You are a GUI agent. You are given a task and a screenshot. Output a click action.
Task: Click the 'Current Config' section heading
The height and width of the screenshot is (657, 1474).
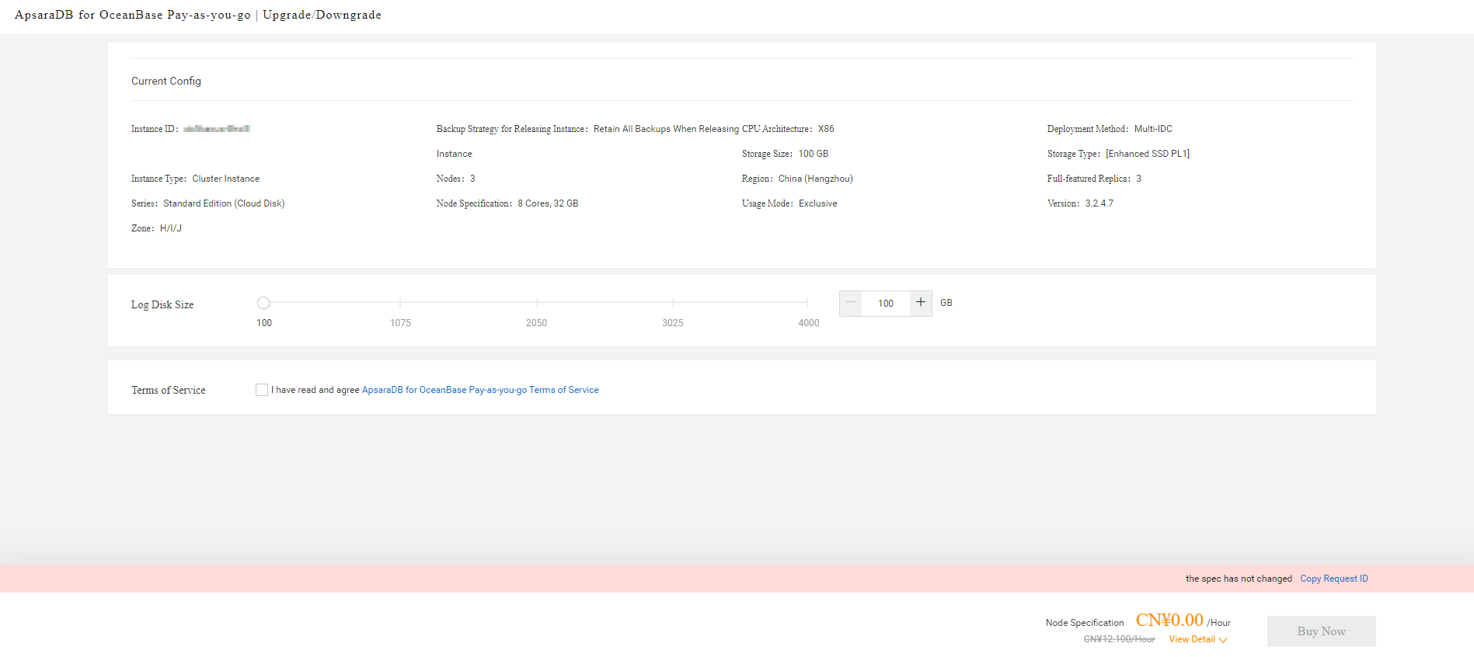coord(166,81)
